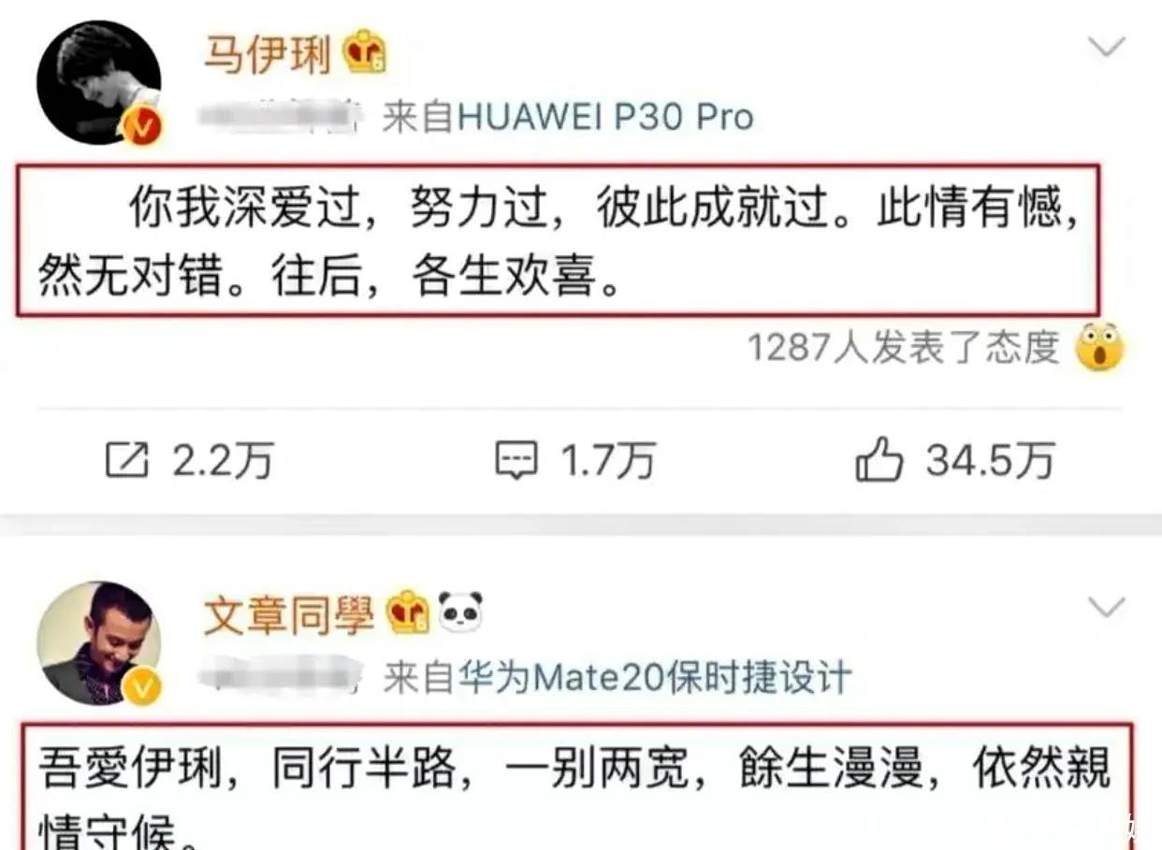Tap the surprised emoji reaction
The height and width of the screenshot is (850, 1162).
[1099, 348]
